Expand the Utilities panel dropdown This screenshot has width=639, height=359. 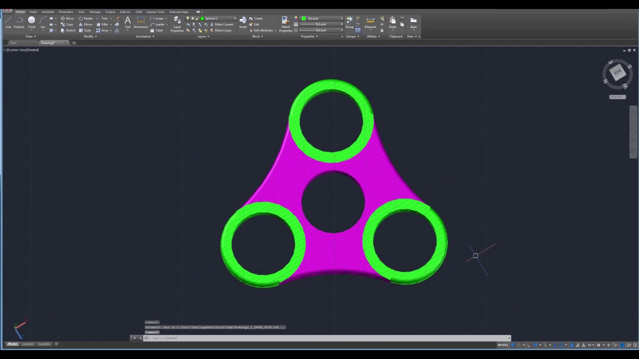tap(373, 36)
